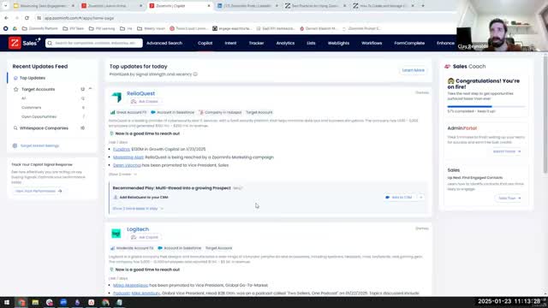Viewport: 548px width, 308px height.
Task: Open the Logitech company link
Action: tap(138, 229)
